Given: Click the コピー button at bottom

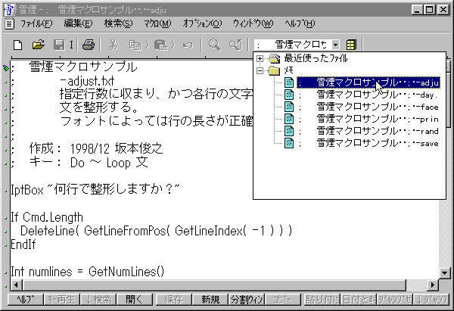Looking at the screenshot, I should click(283, 300).
